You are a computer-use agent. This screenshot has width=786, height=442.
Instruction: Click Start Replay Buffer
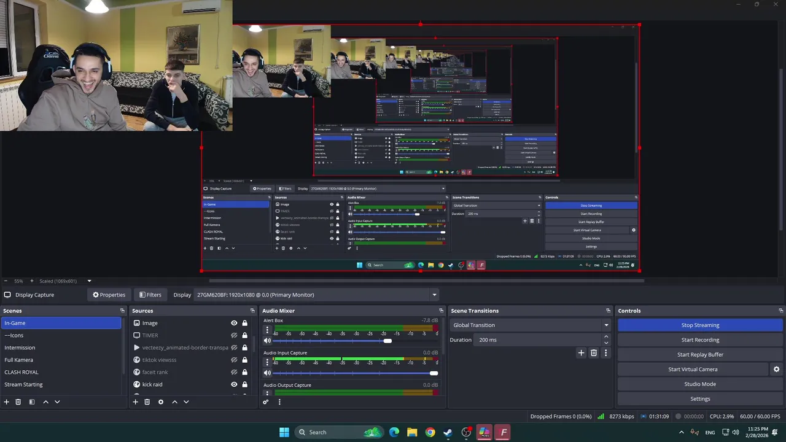point(700,355)
